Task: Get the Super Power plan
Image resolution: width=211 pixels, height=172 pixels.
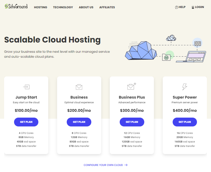Action: 185,122
